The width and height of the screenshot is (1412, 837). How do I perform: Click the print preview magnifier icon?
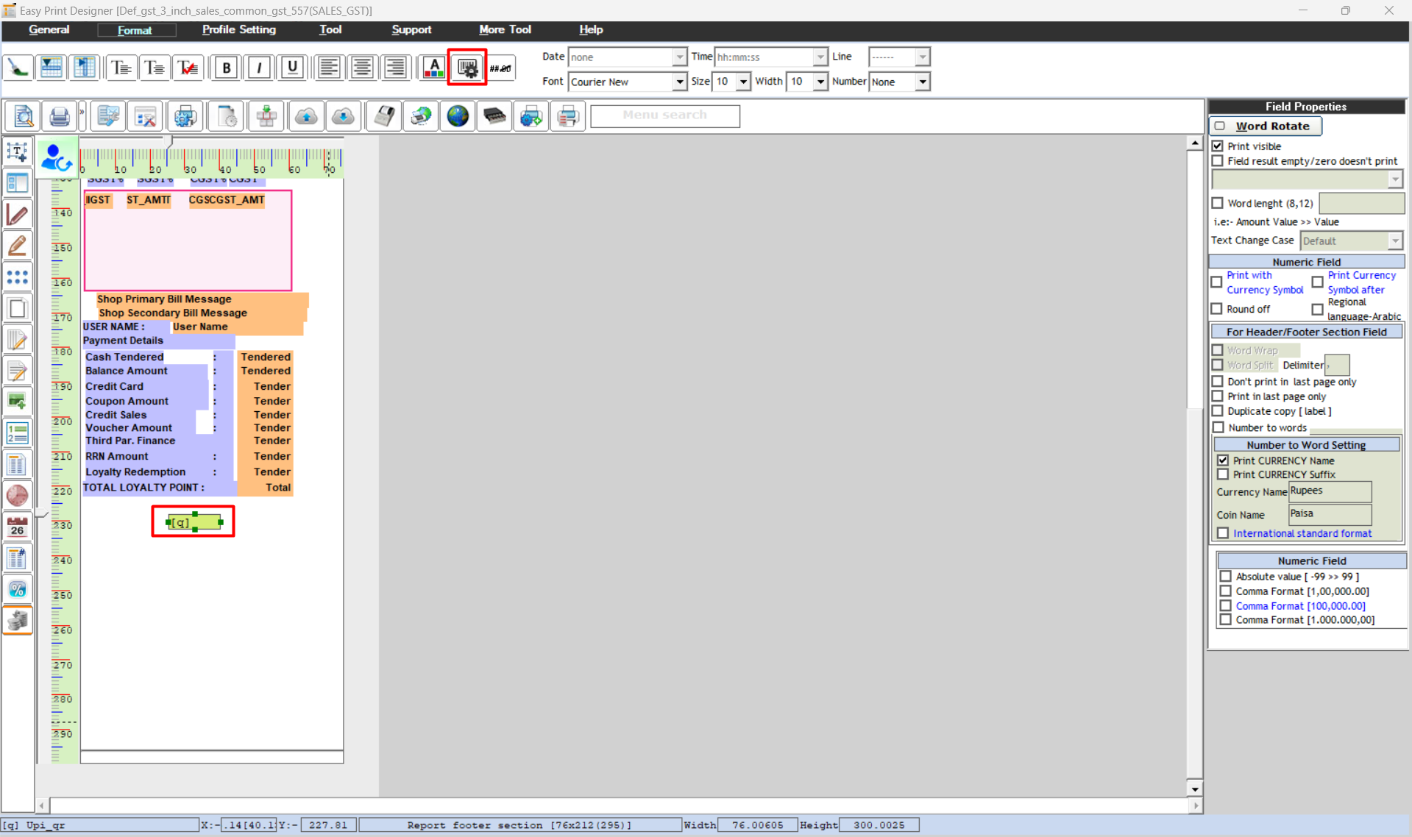click(24, 116)
